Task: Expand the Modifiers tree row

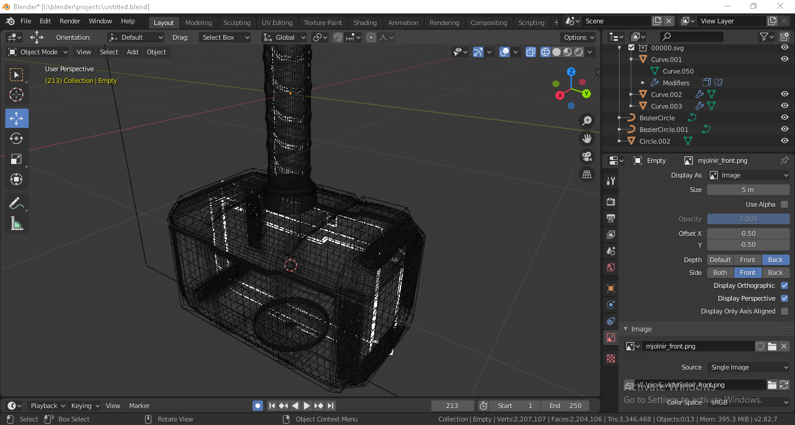Action: pos(643,83)
